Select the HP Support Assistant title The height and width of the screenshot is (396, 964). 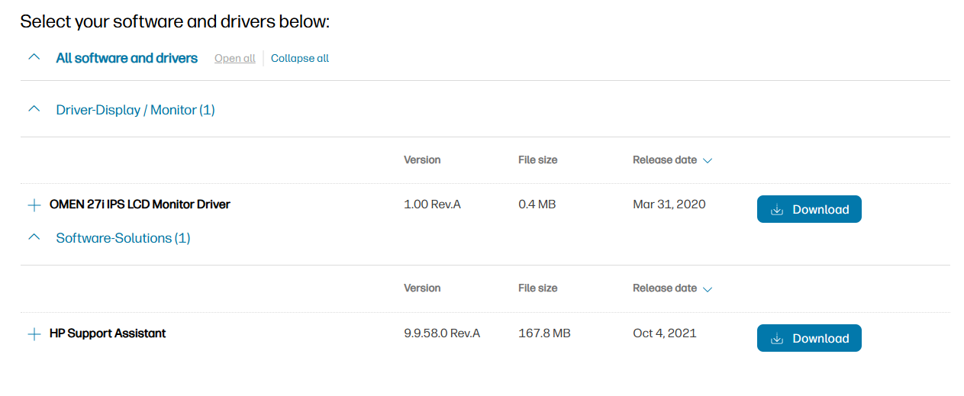click(x=108, y=333)
